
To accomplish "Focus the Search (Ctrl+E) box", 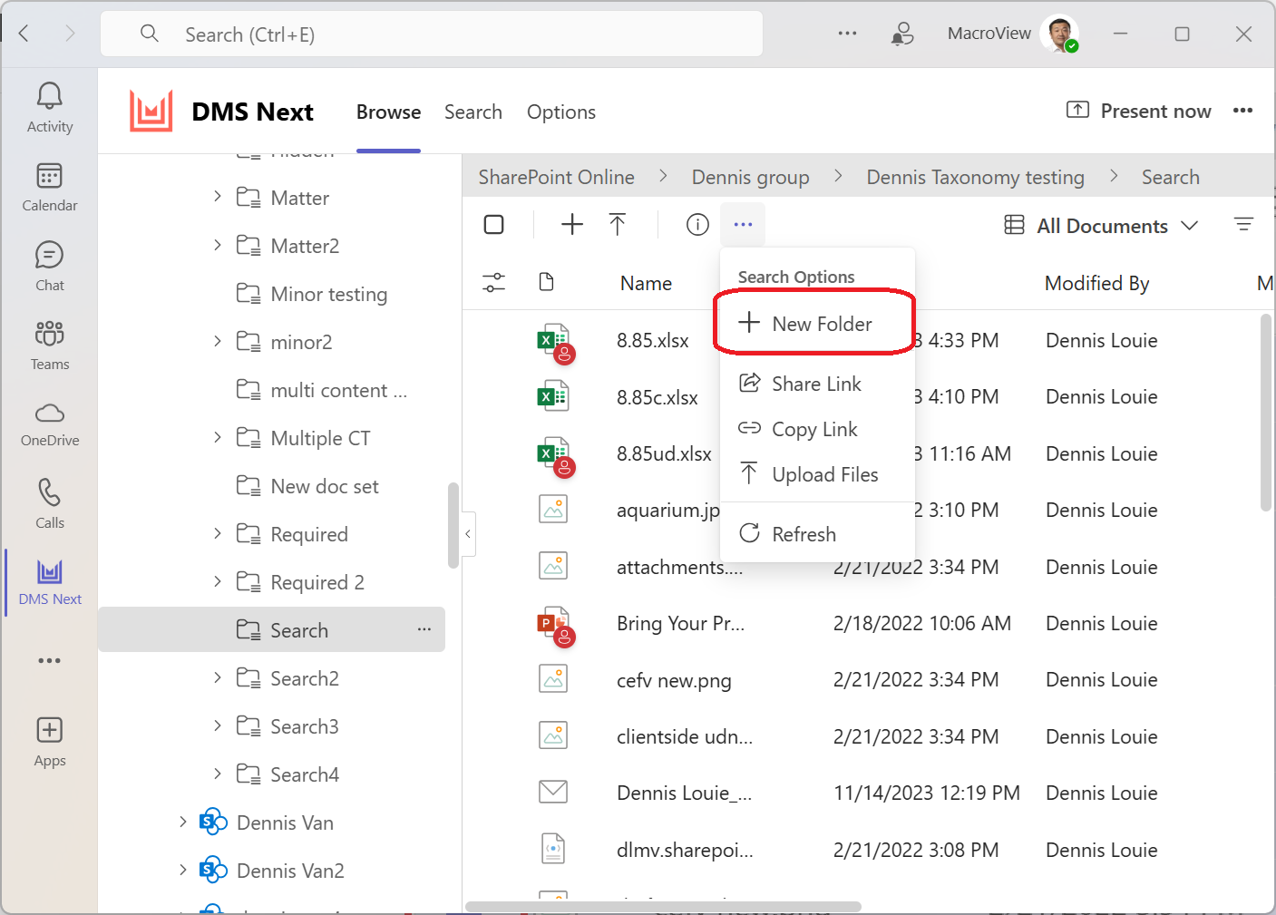I will pos(432,34).
